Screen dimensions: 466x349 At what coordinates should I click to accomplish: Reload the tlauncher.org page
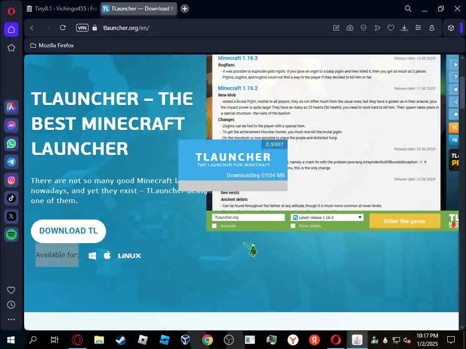(62, 28)
